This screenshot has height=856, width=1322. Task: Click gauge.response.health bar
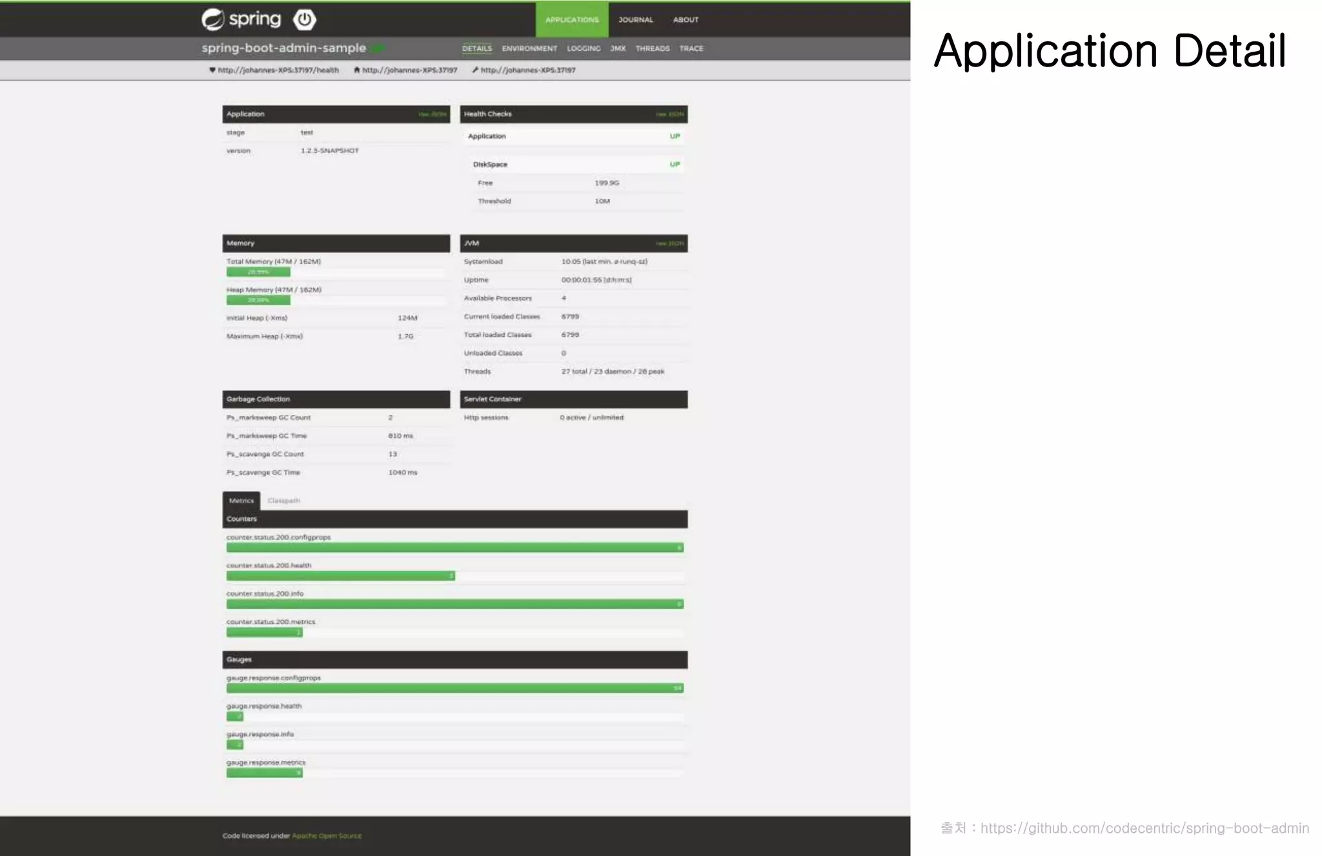(x=455, y=717)
